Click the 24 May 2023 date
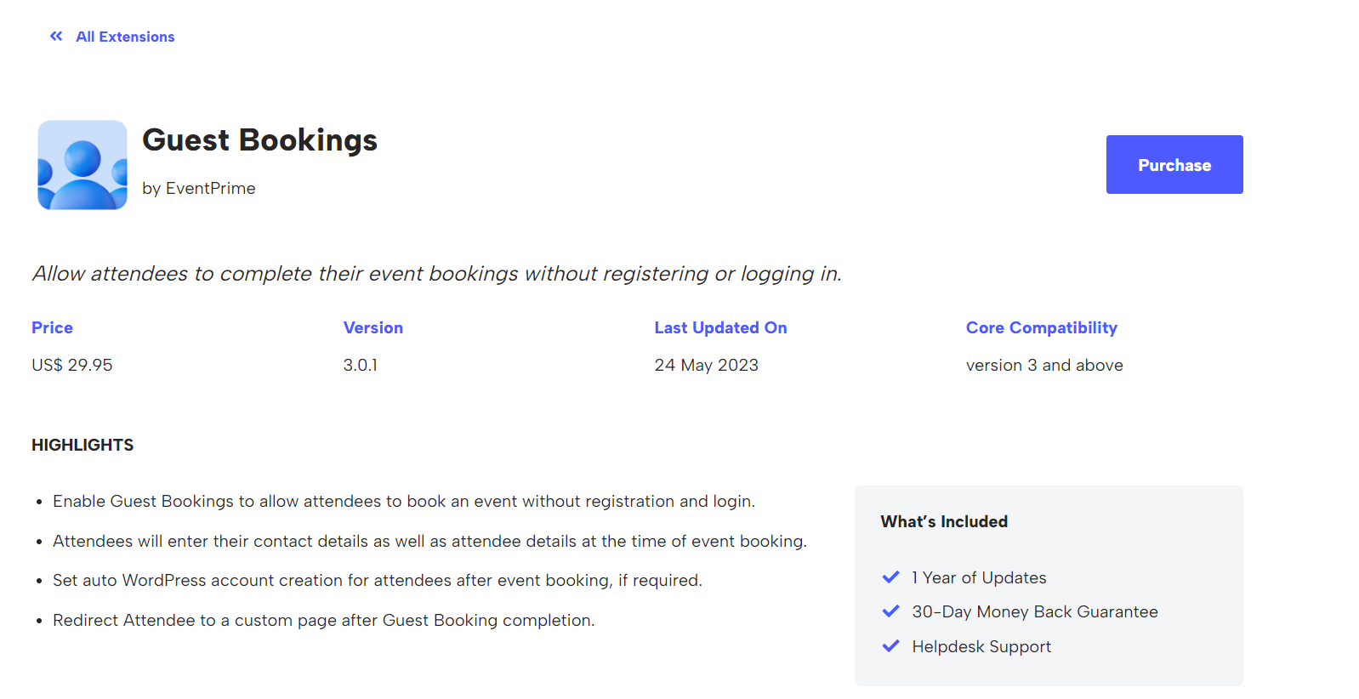1359x699 pixels. click(706, 365)
